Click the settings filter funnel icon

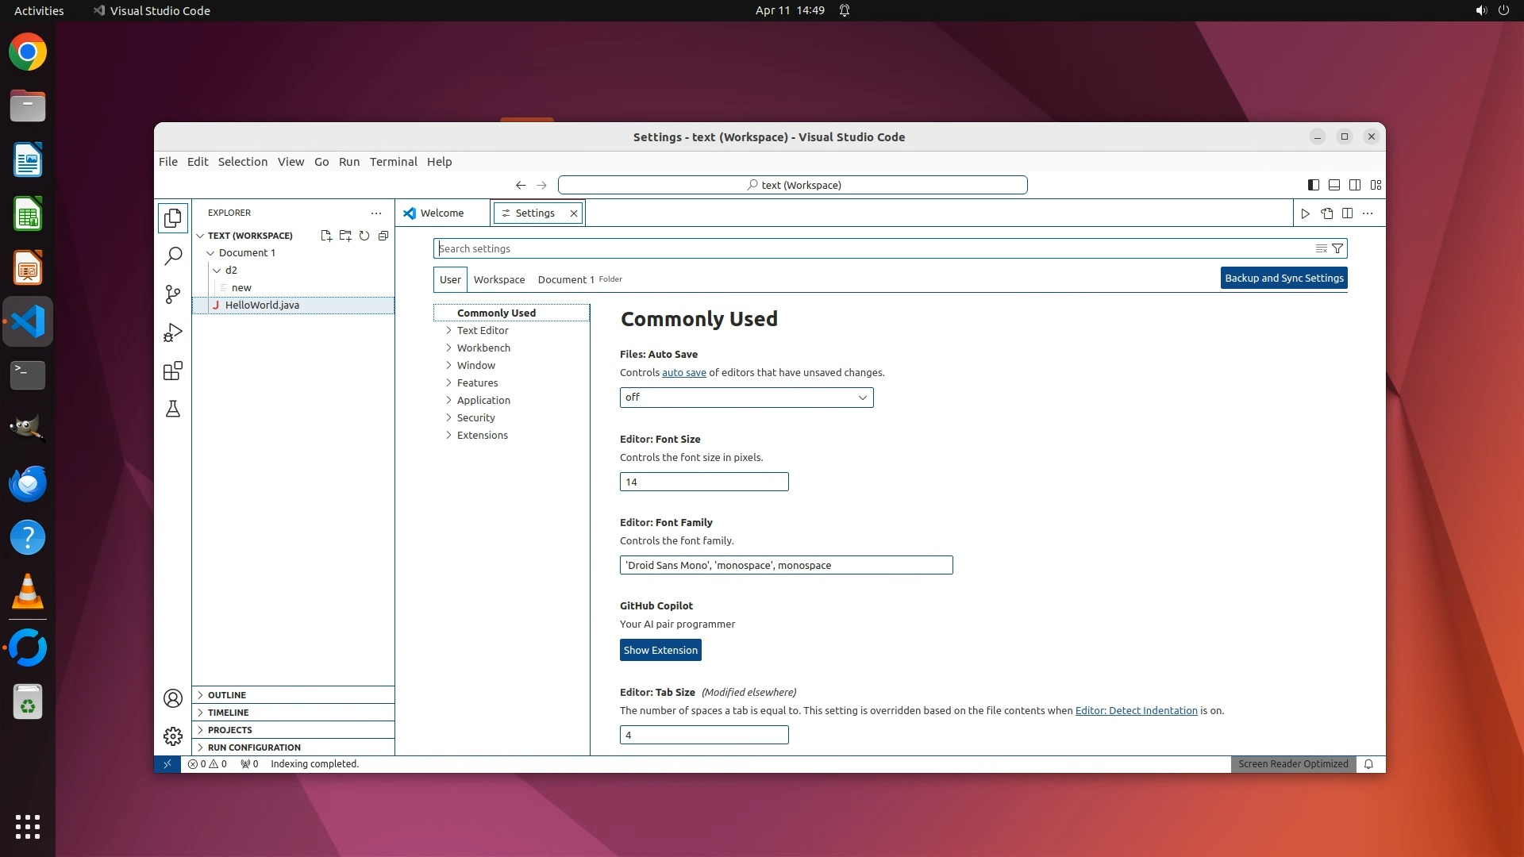pos(1337,248)
